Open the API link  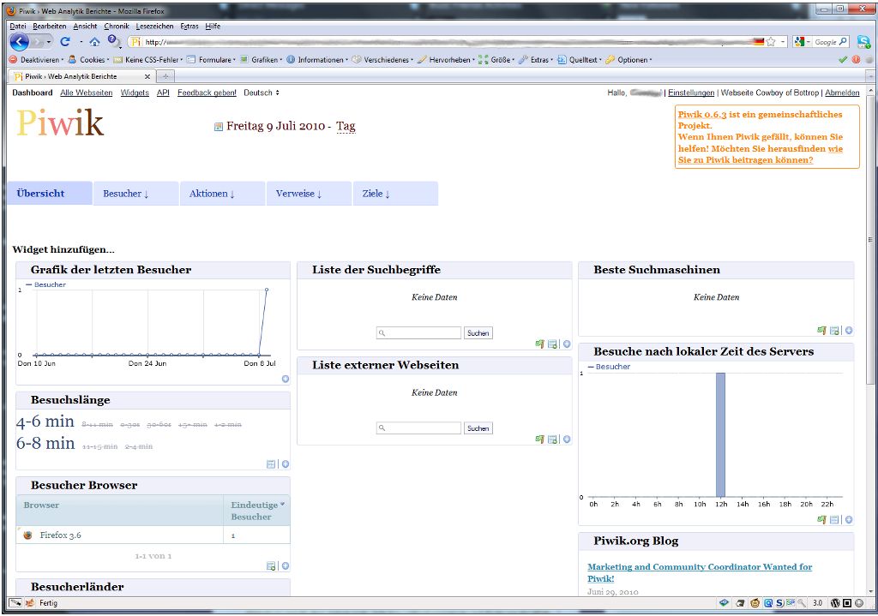[163, 93]
